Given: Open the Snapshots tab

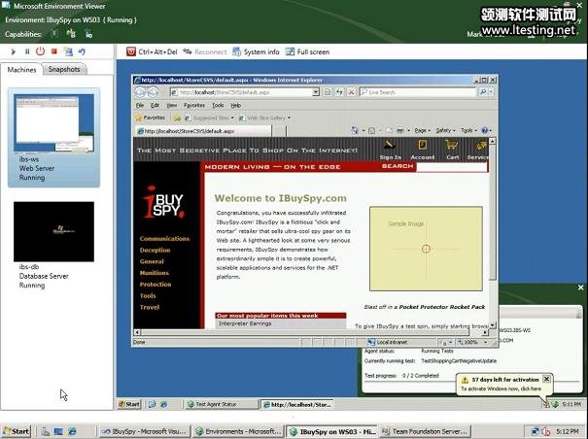Looking at the screenshot, I should pyautogui.click(x=65, y=70).
